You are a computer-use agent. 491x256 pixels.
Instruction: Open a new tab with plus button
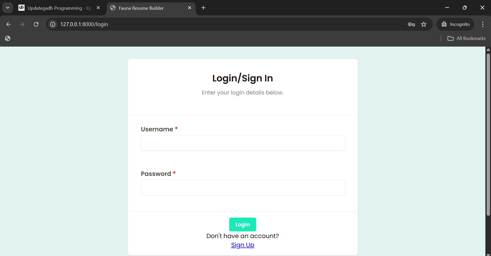point(203,8)
